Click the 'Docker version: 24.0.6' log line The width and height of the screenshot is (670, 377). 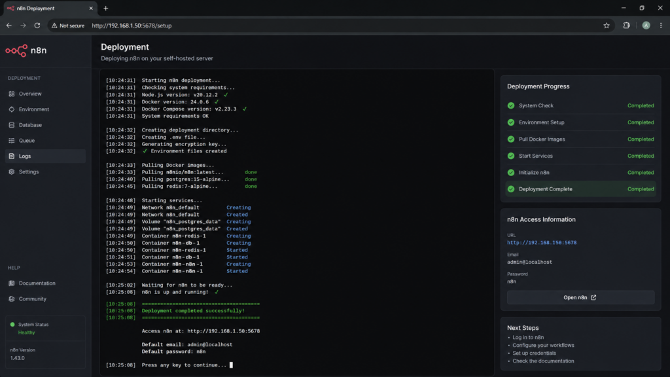[175, 101]
